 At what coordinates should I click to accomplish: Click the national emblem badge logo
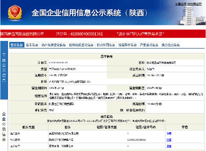15,12
